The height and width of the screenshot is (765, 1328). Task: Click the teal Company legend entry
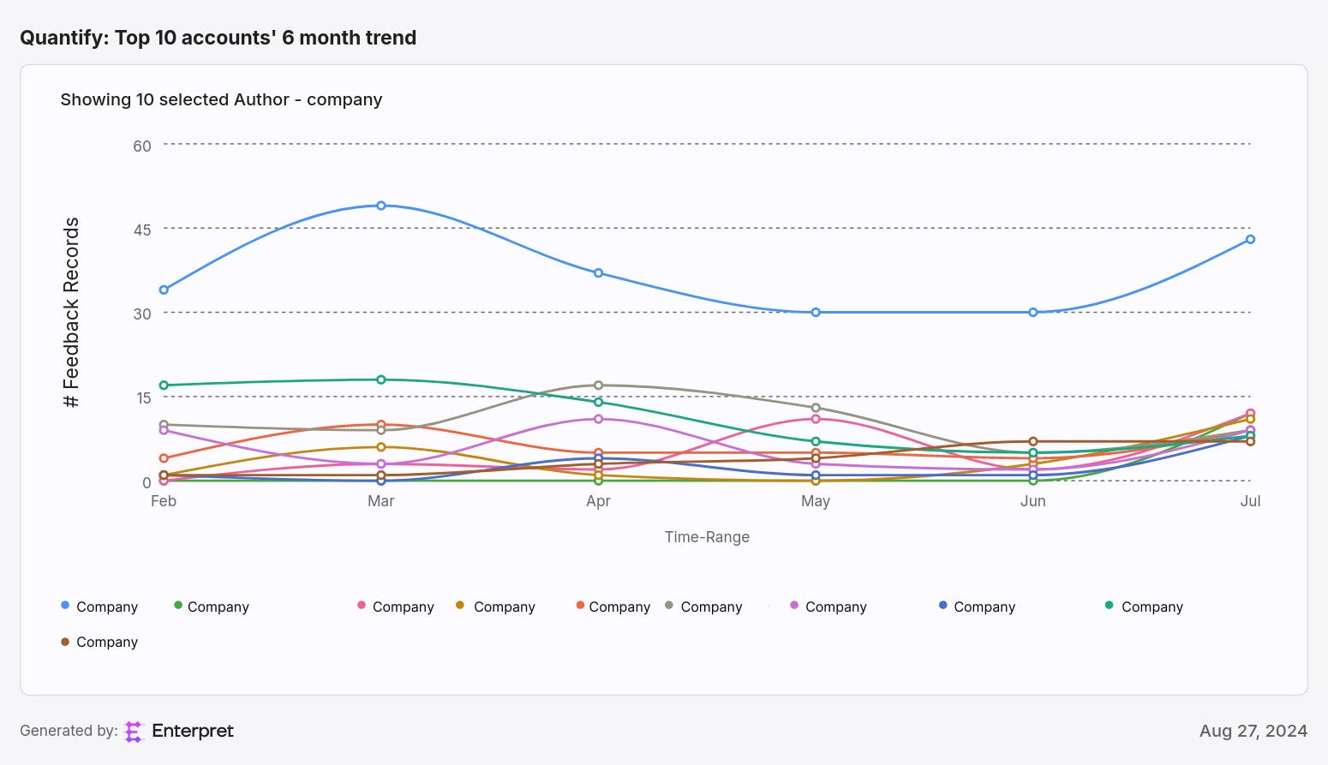coord(1144,607)
